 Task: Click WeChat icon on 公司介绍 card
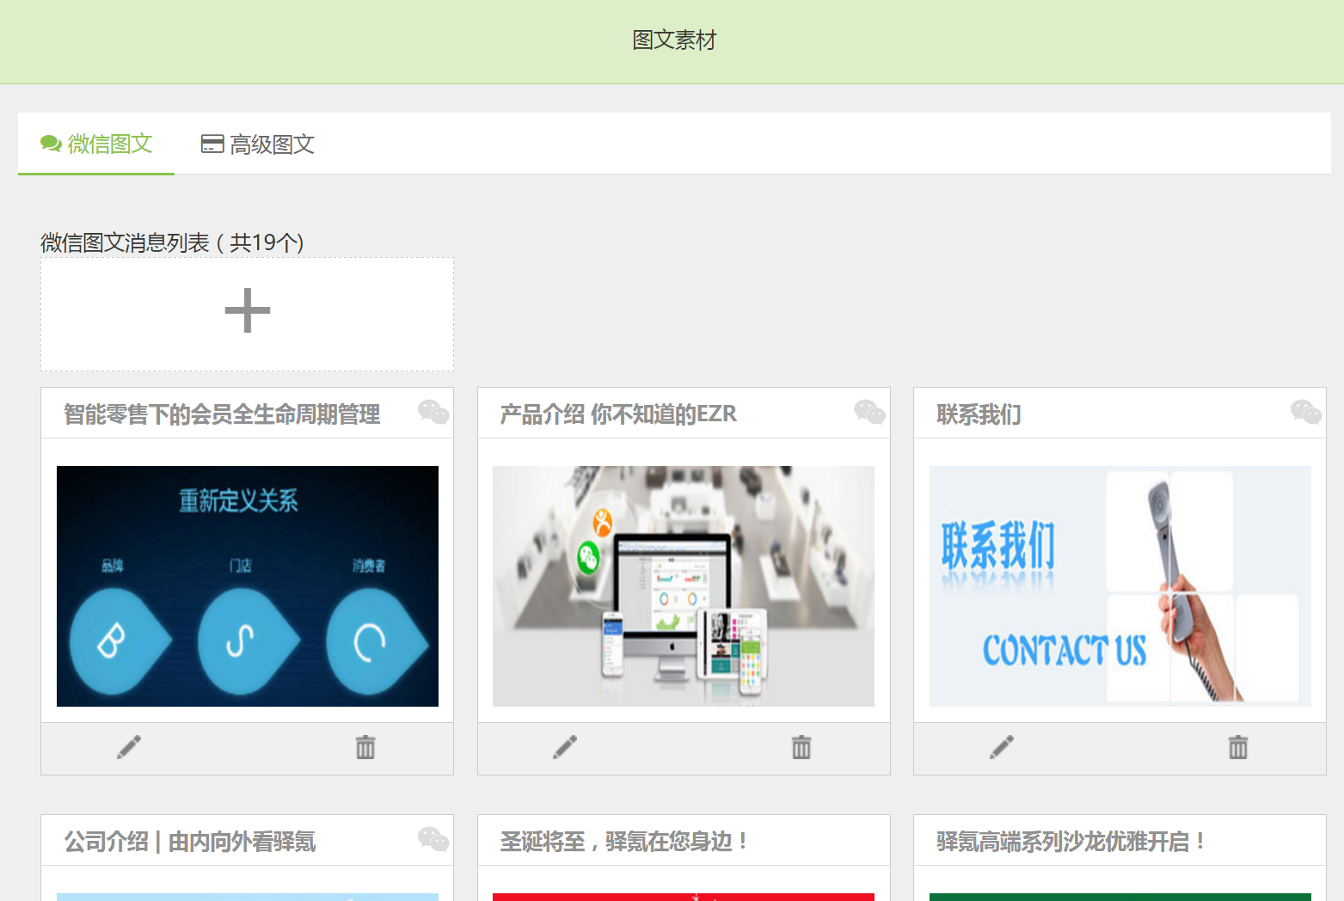click(433, 839)
